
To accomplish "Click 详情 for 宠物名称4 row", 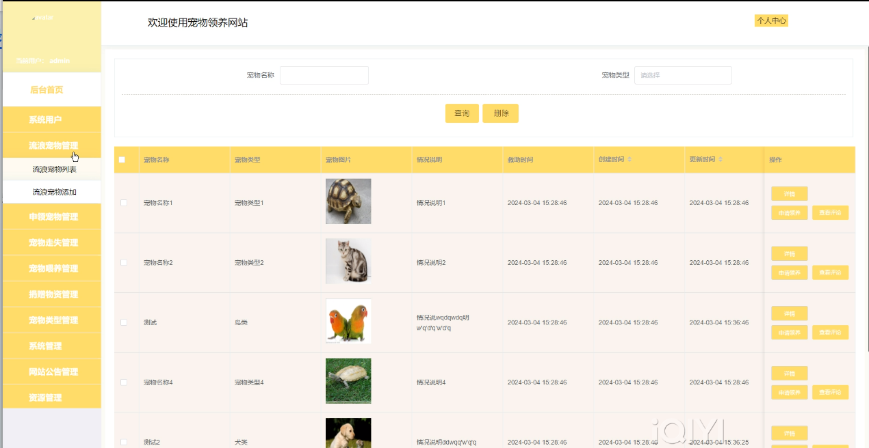I will pos(790,374).
